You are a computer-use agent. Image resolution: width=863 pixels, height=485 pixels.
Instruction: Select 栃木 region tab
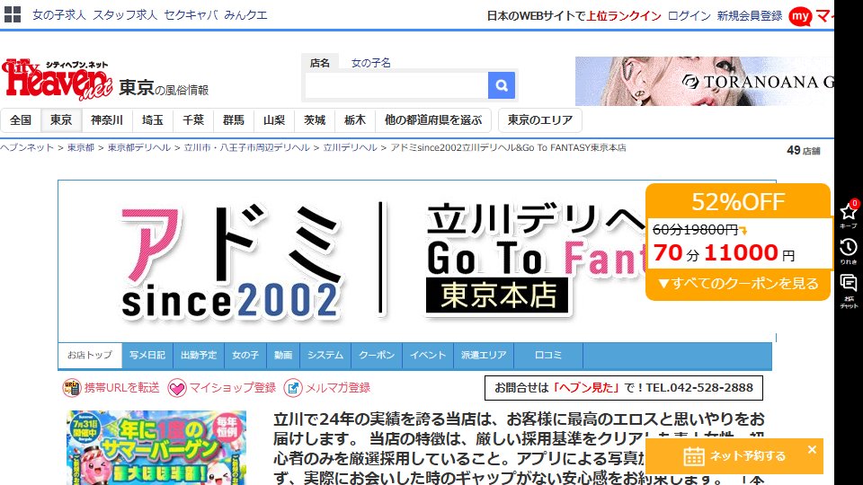355,119
